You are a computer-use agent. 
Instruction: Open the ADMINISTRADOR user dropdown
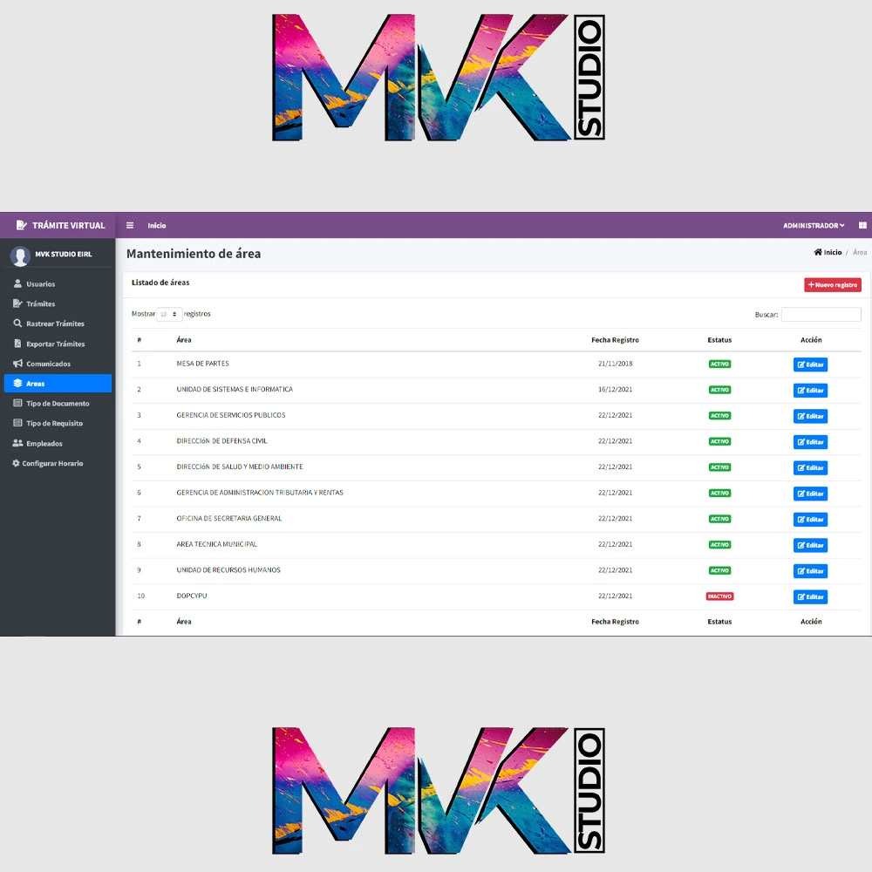pyautogui.click(x=814, y=225)
